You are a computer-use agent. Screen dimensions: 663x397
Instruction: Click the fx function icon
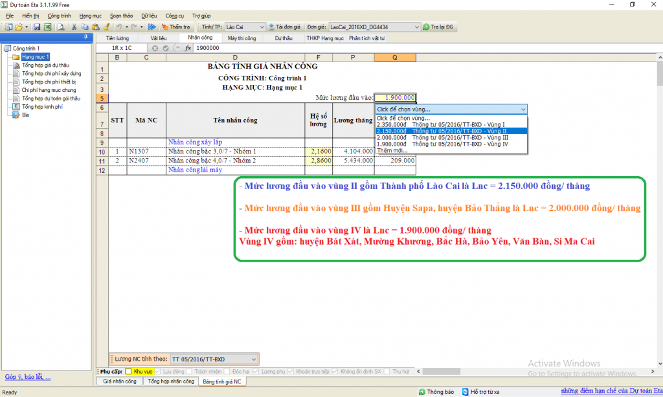click(188, 48)
